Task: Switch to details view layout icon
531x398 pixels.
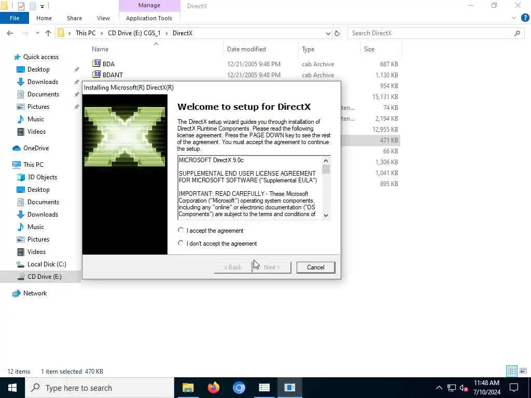Action: (x=512, y=371)
